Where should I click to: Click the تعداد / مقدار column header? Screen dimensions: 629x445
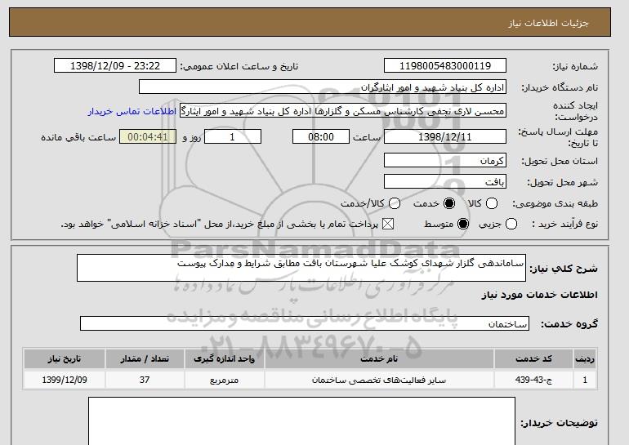coord(145,358)
